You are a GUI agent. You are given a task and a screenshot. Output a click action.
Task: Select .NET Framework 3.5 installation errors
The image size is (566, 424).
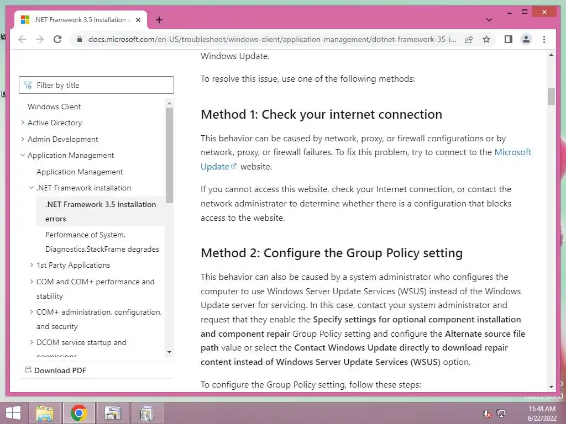point(101,211)
